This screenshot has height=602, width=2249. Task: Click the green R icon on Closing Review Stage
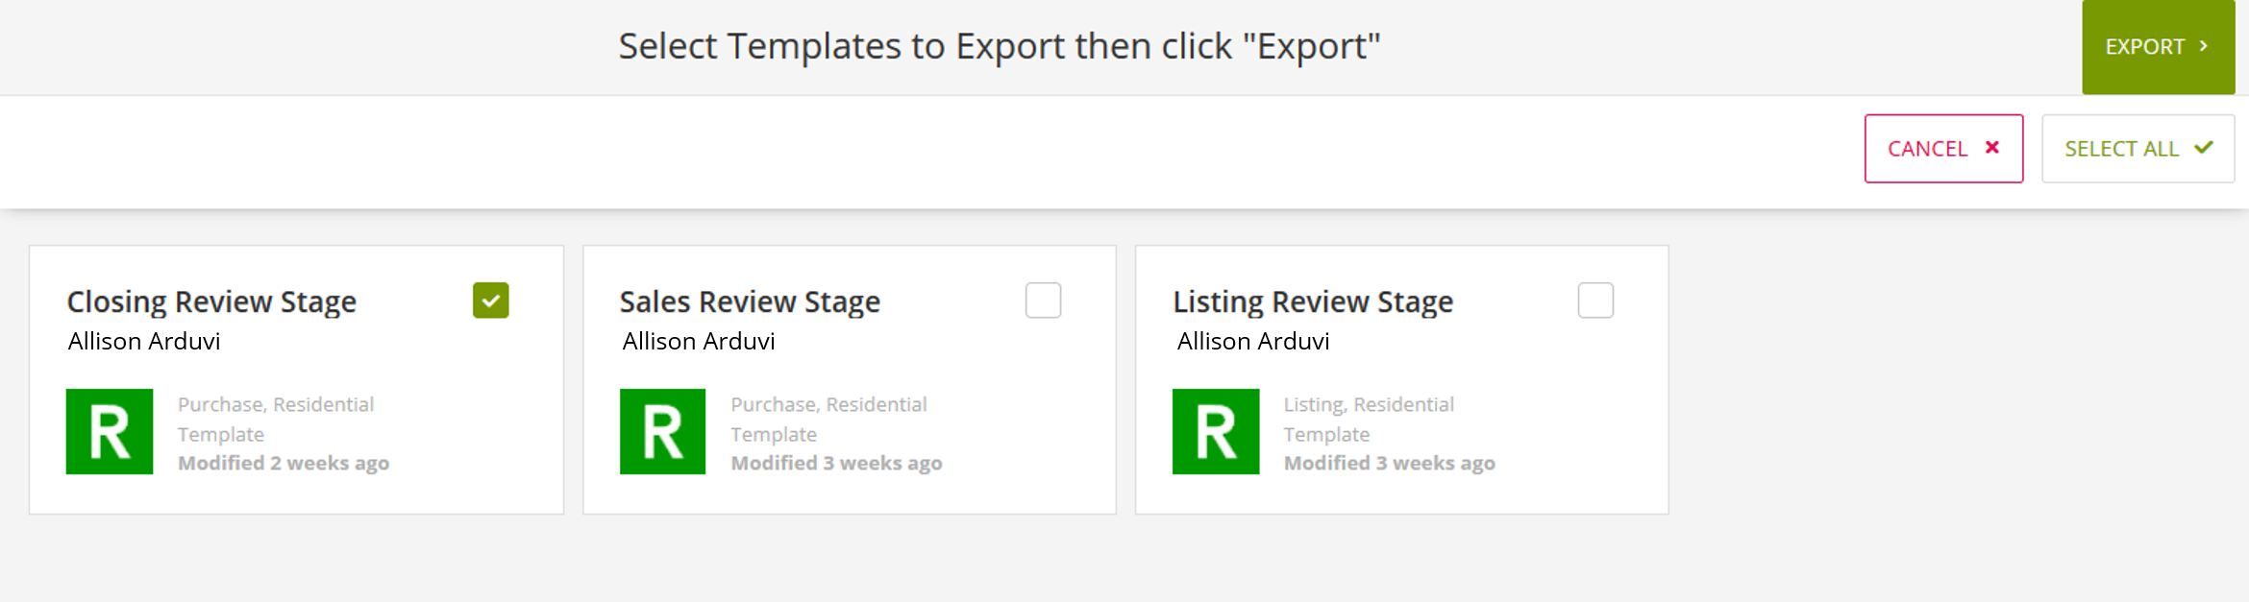click(x=110, y=431)
